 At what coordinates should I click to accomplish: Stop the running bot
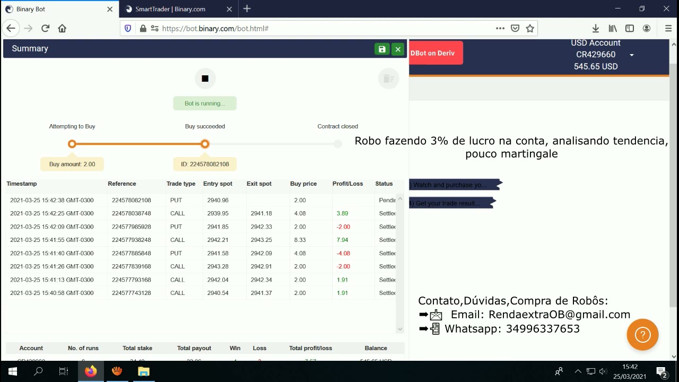(x=205, y=79)
